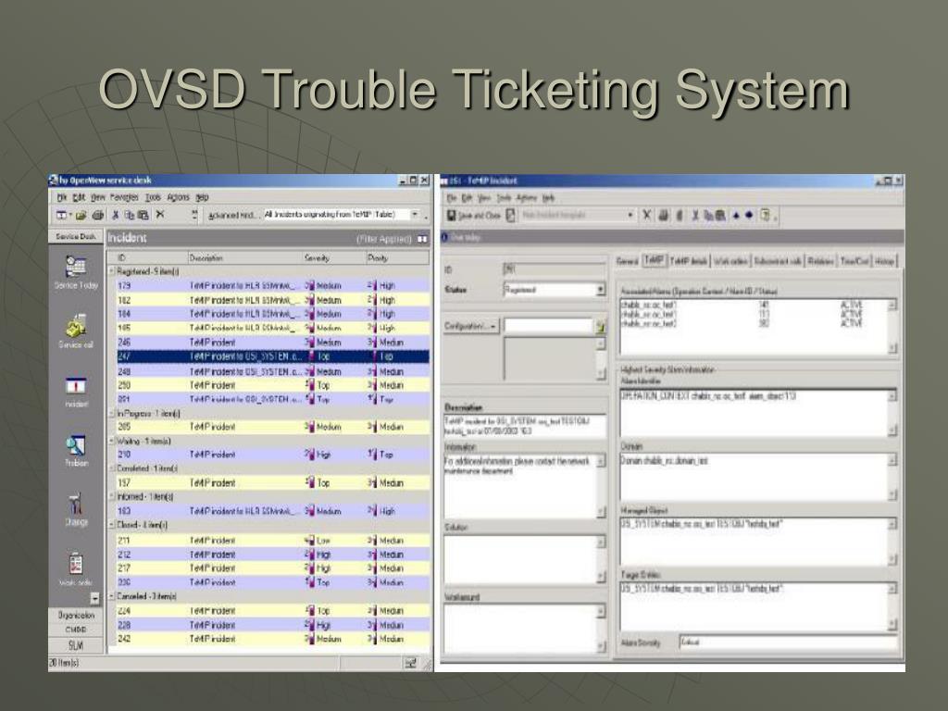Click the Paste icon in incident window toolbar
The image size is (948, 711).
[x=720, y=215]
